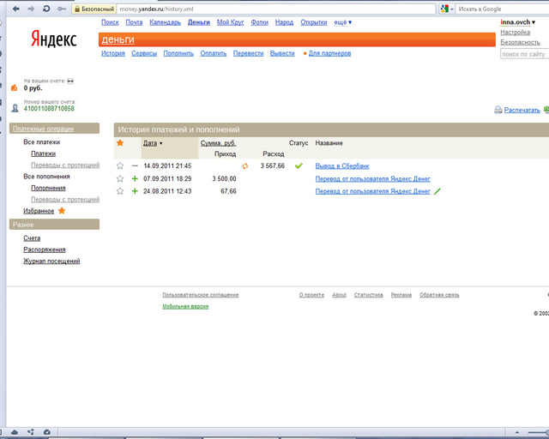Click the speed dial icon in the bottom status bar

click(x=47, y=432)
